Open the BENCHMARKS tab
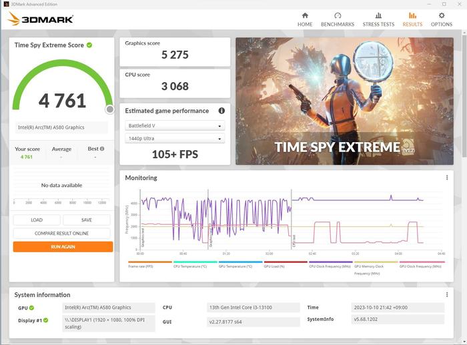 pos(338,19)
